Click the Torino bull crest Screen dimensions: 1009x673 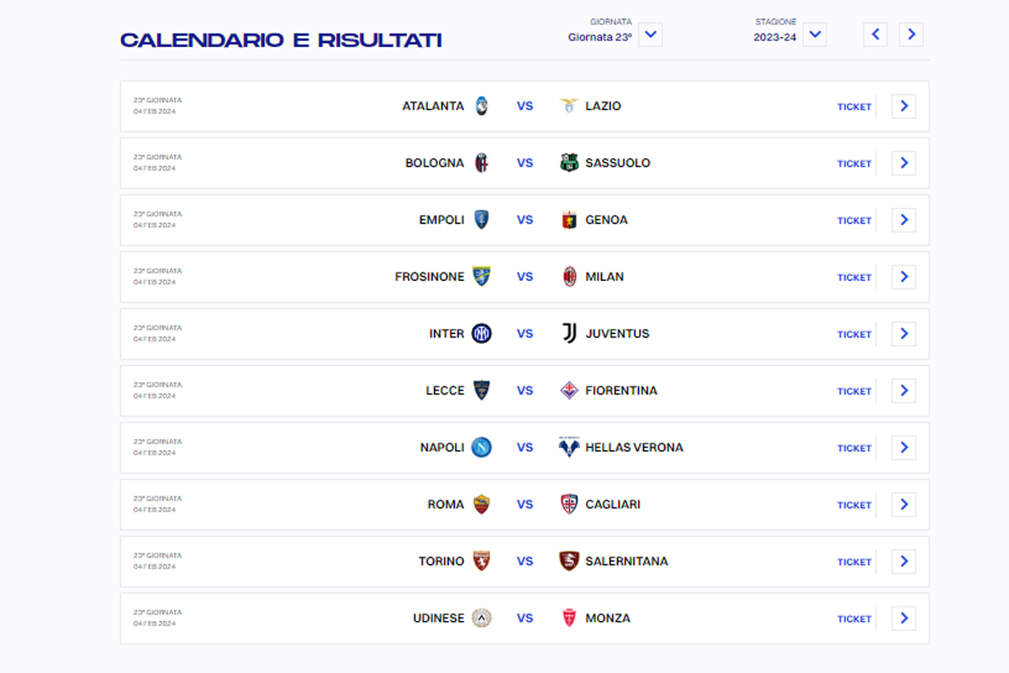tap(481, 561)
